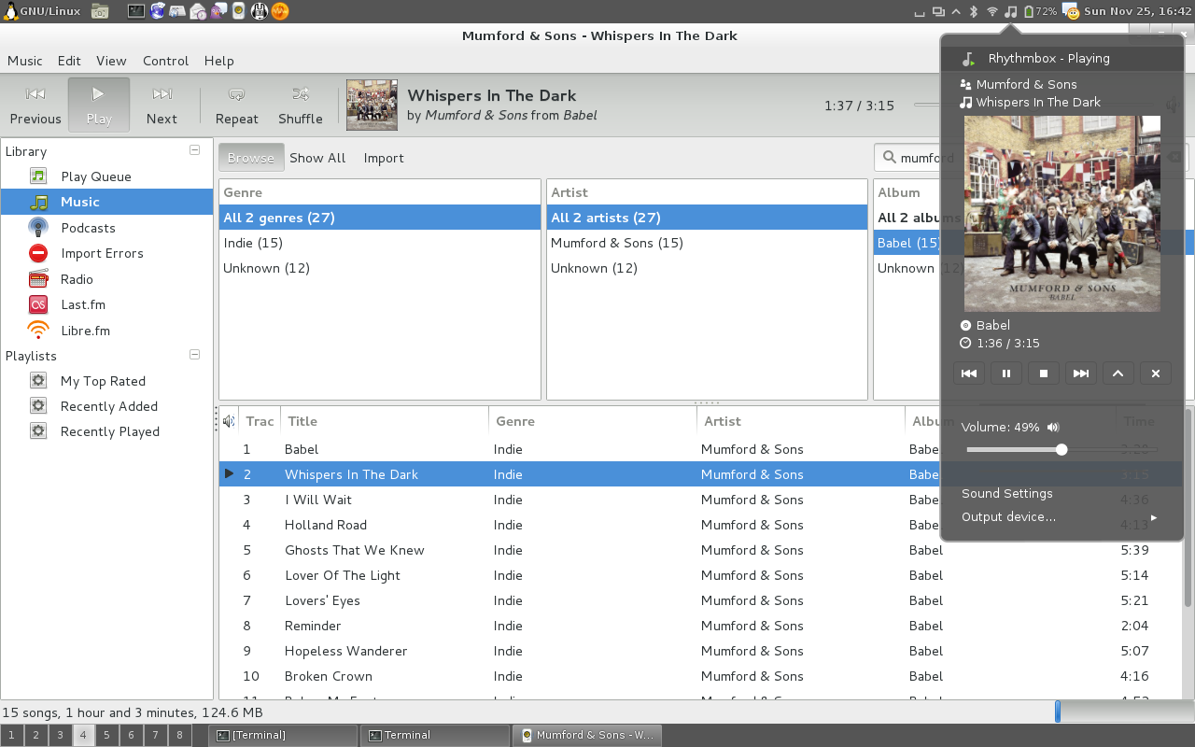Open the Import Errors icon in sidebar

(x=38, y=253)
